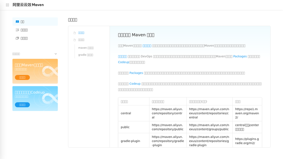Open Codeup link in the last paragraph

(135, 84)
